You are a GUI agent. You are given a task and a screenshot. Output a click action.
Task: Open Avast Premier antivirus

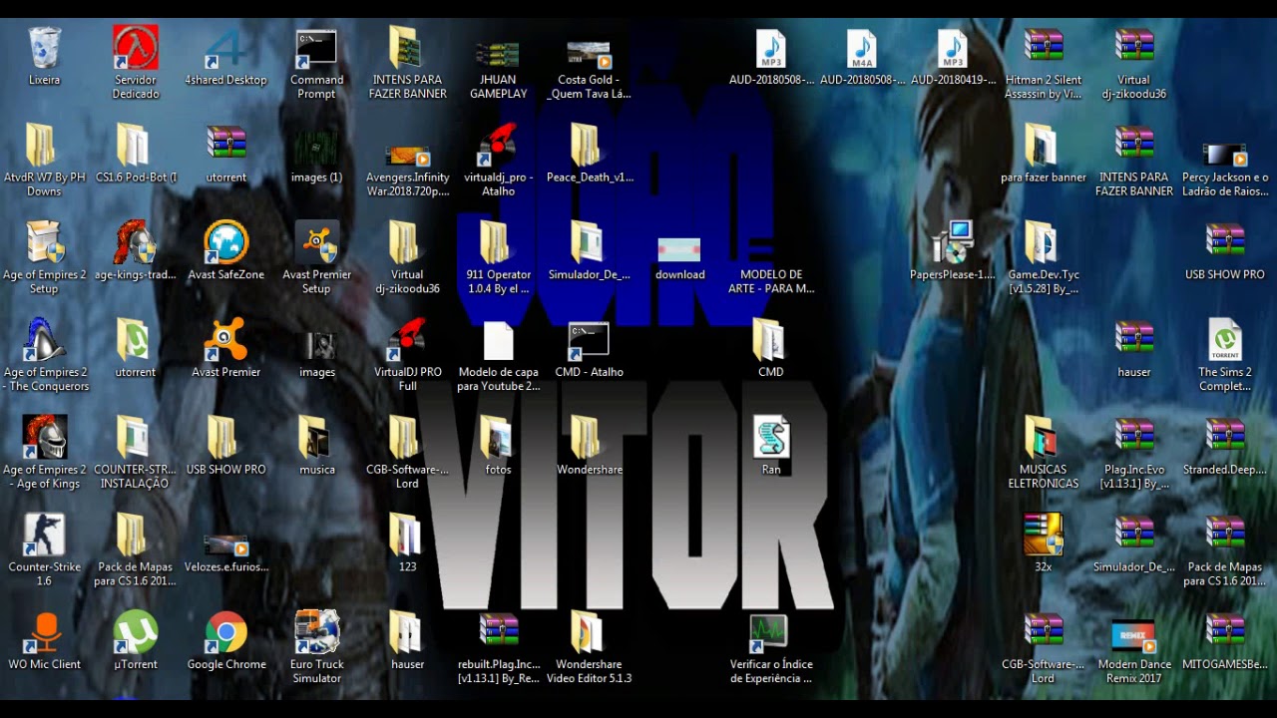coord(225,339)
